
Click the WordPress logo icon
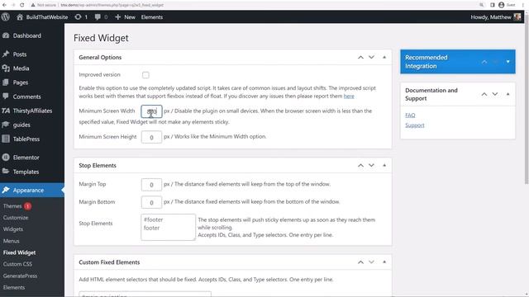6,16
